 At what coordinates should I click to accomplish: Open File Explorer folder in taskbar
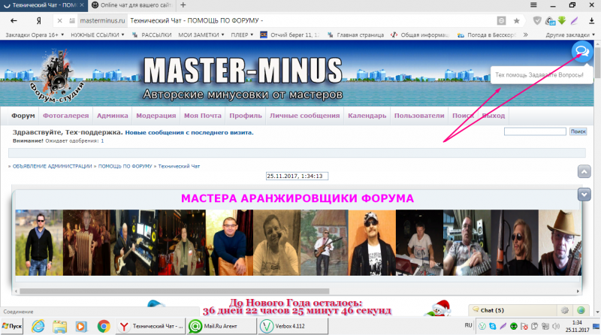tap(60, 326)
